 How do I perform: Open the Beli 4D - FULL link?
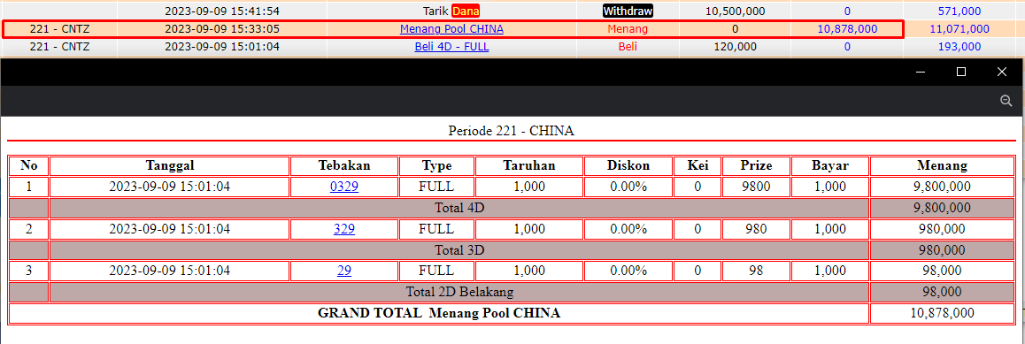[451, 46]
